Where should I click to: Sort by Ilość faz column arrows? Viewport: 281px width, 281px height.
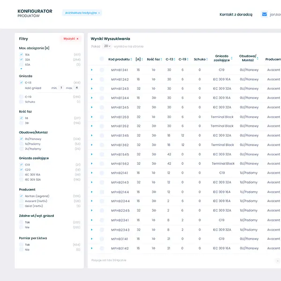pyautogui.click(x=162, y=59)
